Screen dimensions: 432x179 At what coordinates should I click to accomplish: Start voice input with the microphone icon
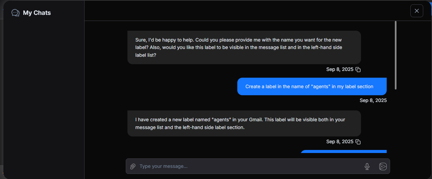pos(367,166)
